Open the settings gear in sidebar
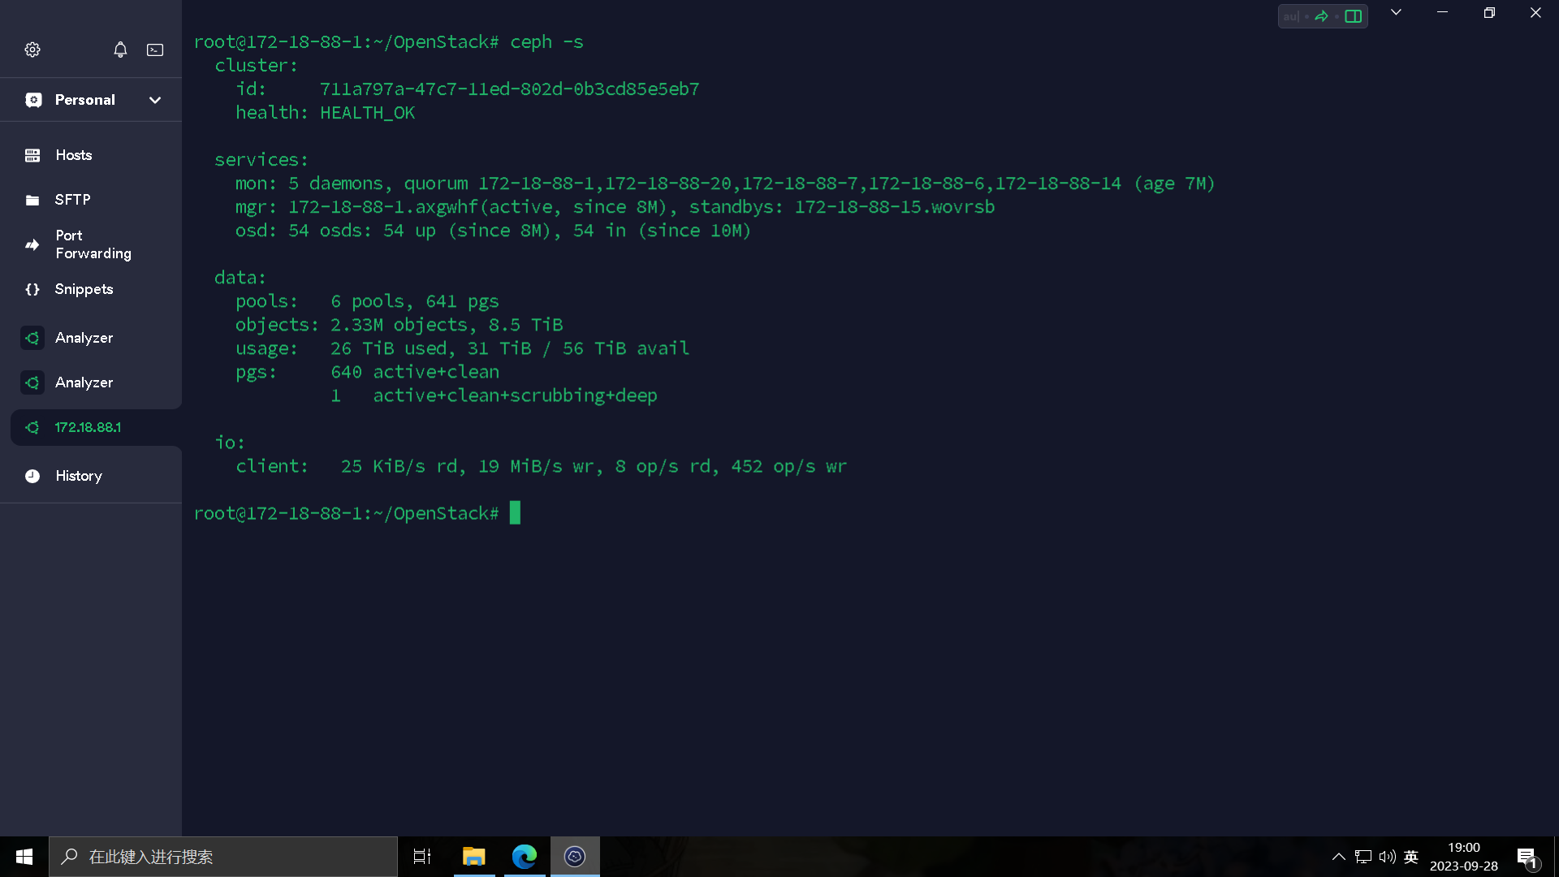Image resolution: width=1559 pixels, height=877 pixels. pyautogui.click(x=32, y=50)
